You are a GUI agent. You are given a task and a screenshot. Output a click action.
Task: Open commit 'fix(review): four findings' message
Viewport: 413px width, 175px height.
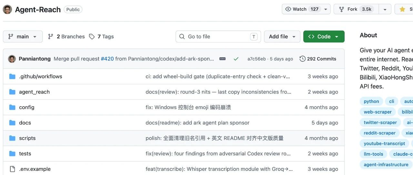click(218, 153)
